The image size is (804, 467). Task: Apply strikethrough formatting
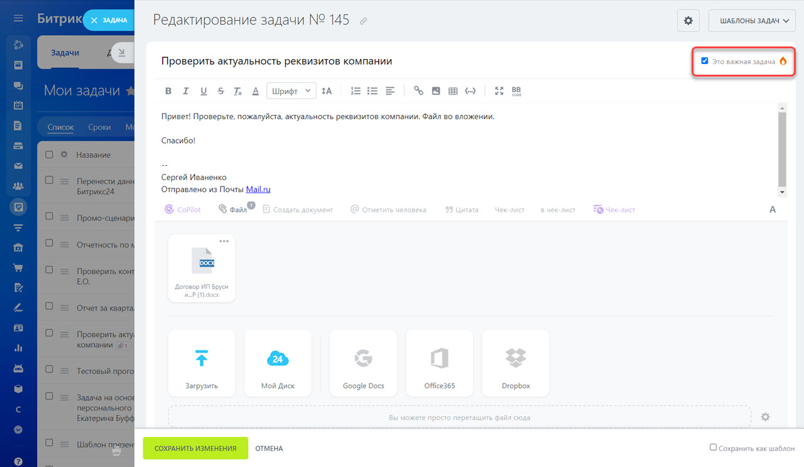(x=220, y=91)
